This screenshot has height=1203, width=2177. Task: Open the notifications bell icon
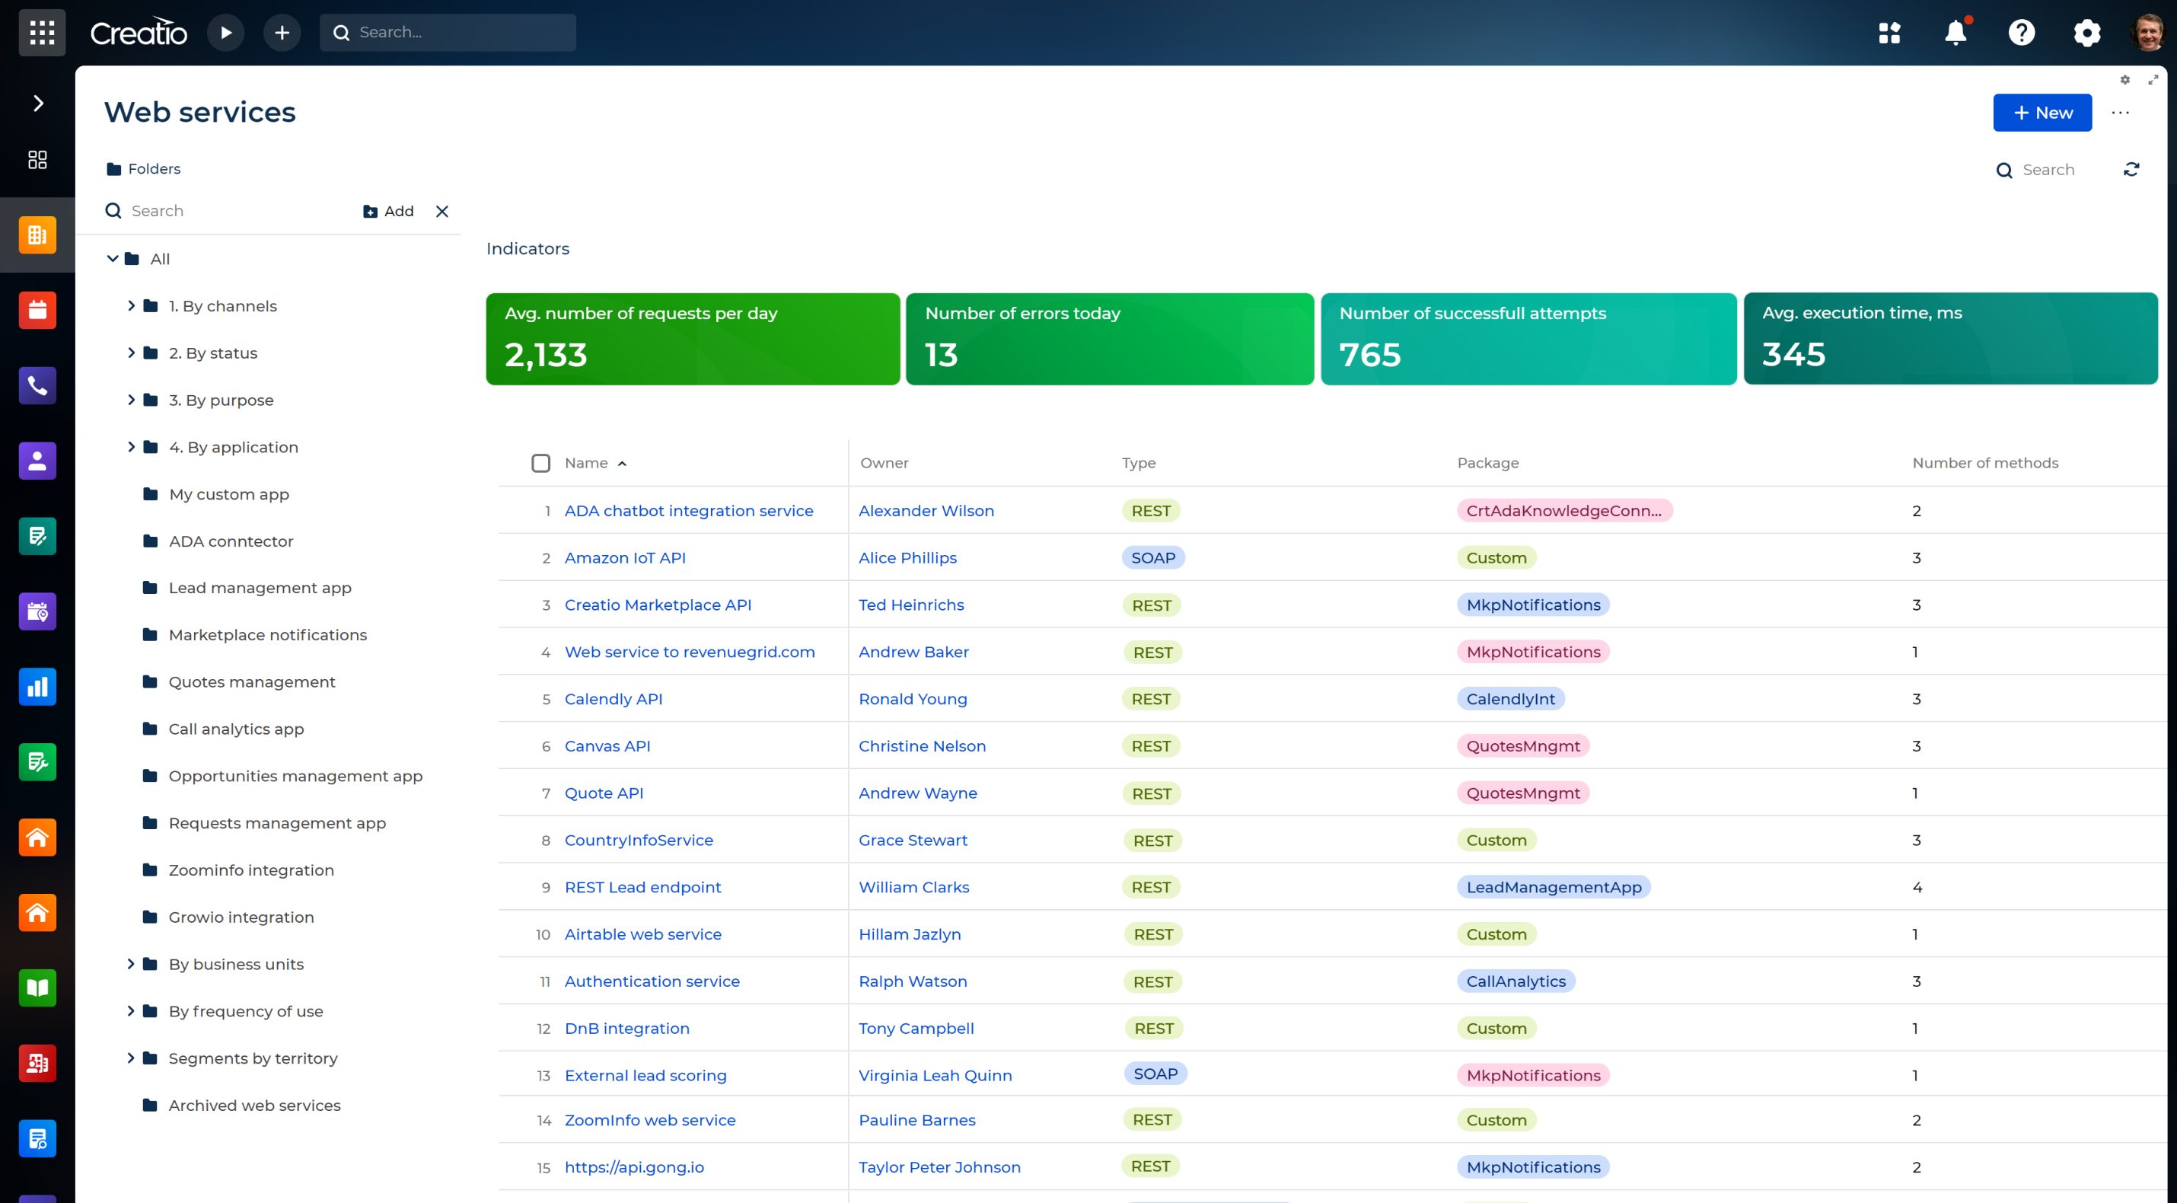pyautogui.click(x=1955, y=32)
